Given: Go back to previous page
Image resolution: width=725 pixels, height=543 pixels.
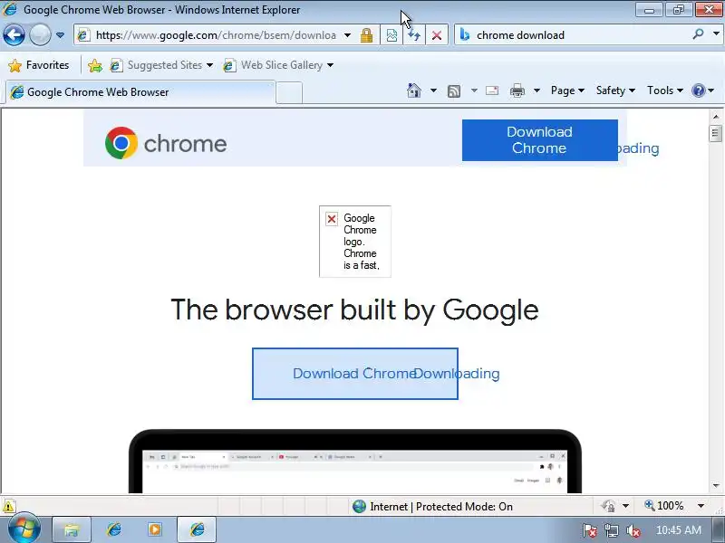Looking at the screenshot, I should 14,35.
